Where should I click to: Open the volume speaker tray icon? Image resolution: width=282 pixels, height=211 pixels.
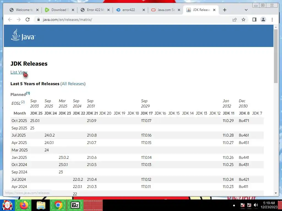pyautogui.click(x=256, y=205)
